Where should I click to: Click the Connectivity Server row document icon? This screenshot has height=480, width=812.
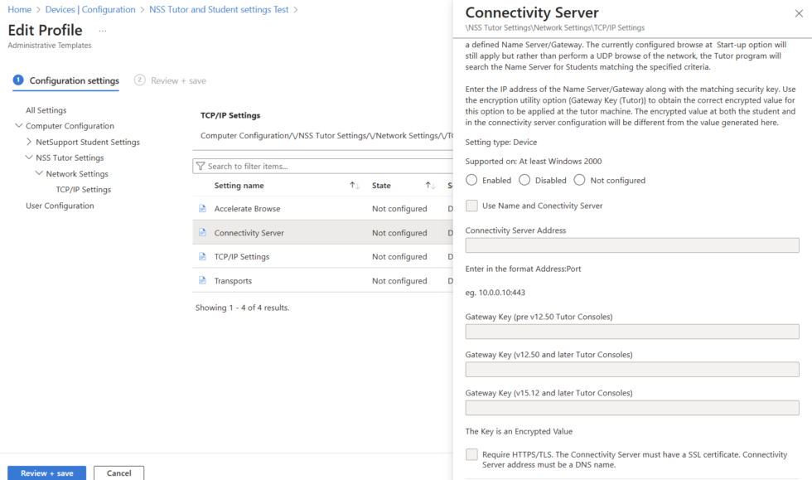(202, 232)
